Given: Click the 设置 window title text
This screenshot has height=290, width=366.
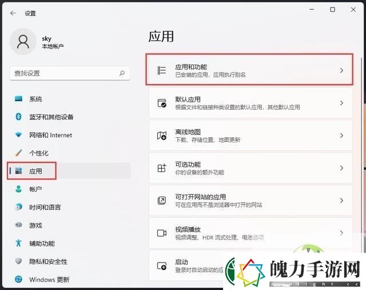Looking at the screenshot, I should coord(30,14).
